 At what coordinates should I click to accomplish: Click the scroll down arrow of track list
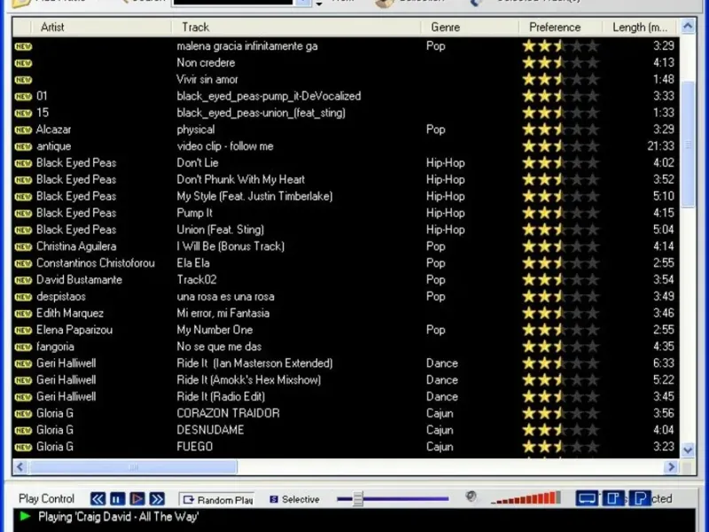coord(688,450)
